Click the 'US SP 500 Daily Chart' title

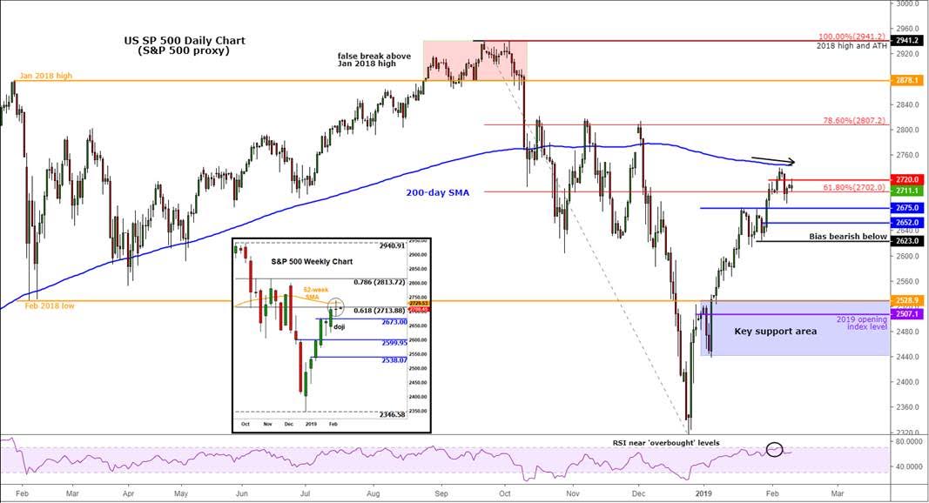click(x=185, y=40)
